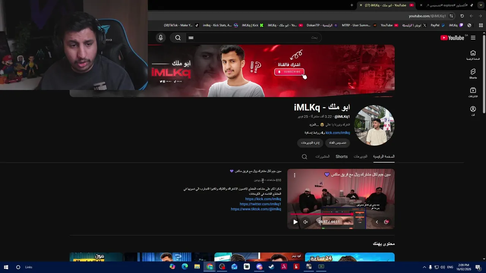Screen dimensions: 486x273
Task: Switch to the Shorts channel tab
Action: [x=341, y=156]
